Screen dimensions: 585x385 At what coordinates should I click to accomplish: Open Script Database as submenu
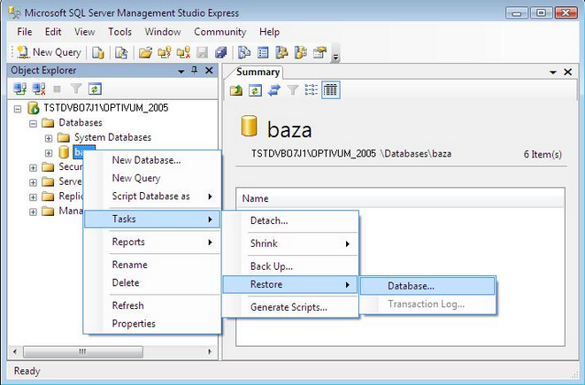coord(152,196)
